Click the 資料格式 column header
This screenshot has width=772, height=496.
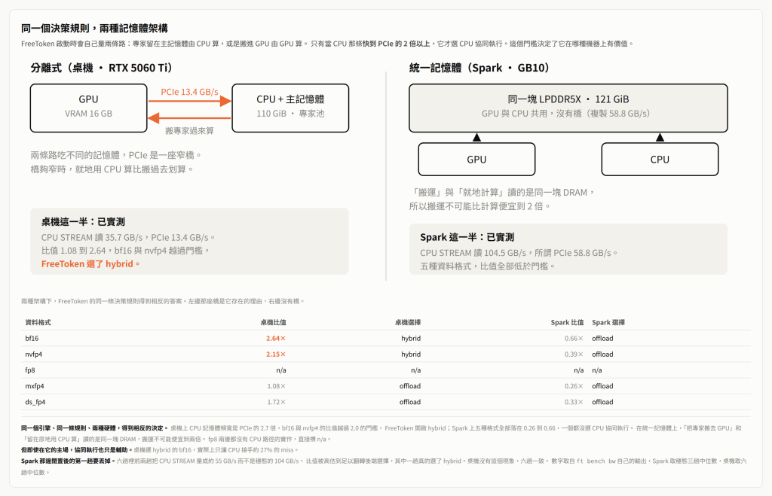click(x=38, y=322)
